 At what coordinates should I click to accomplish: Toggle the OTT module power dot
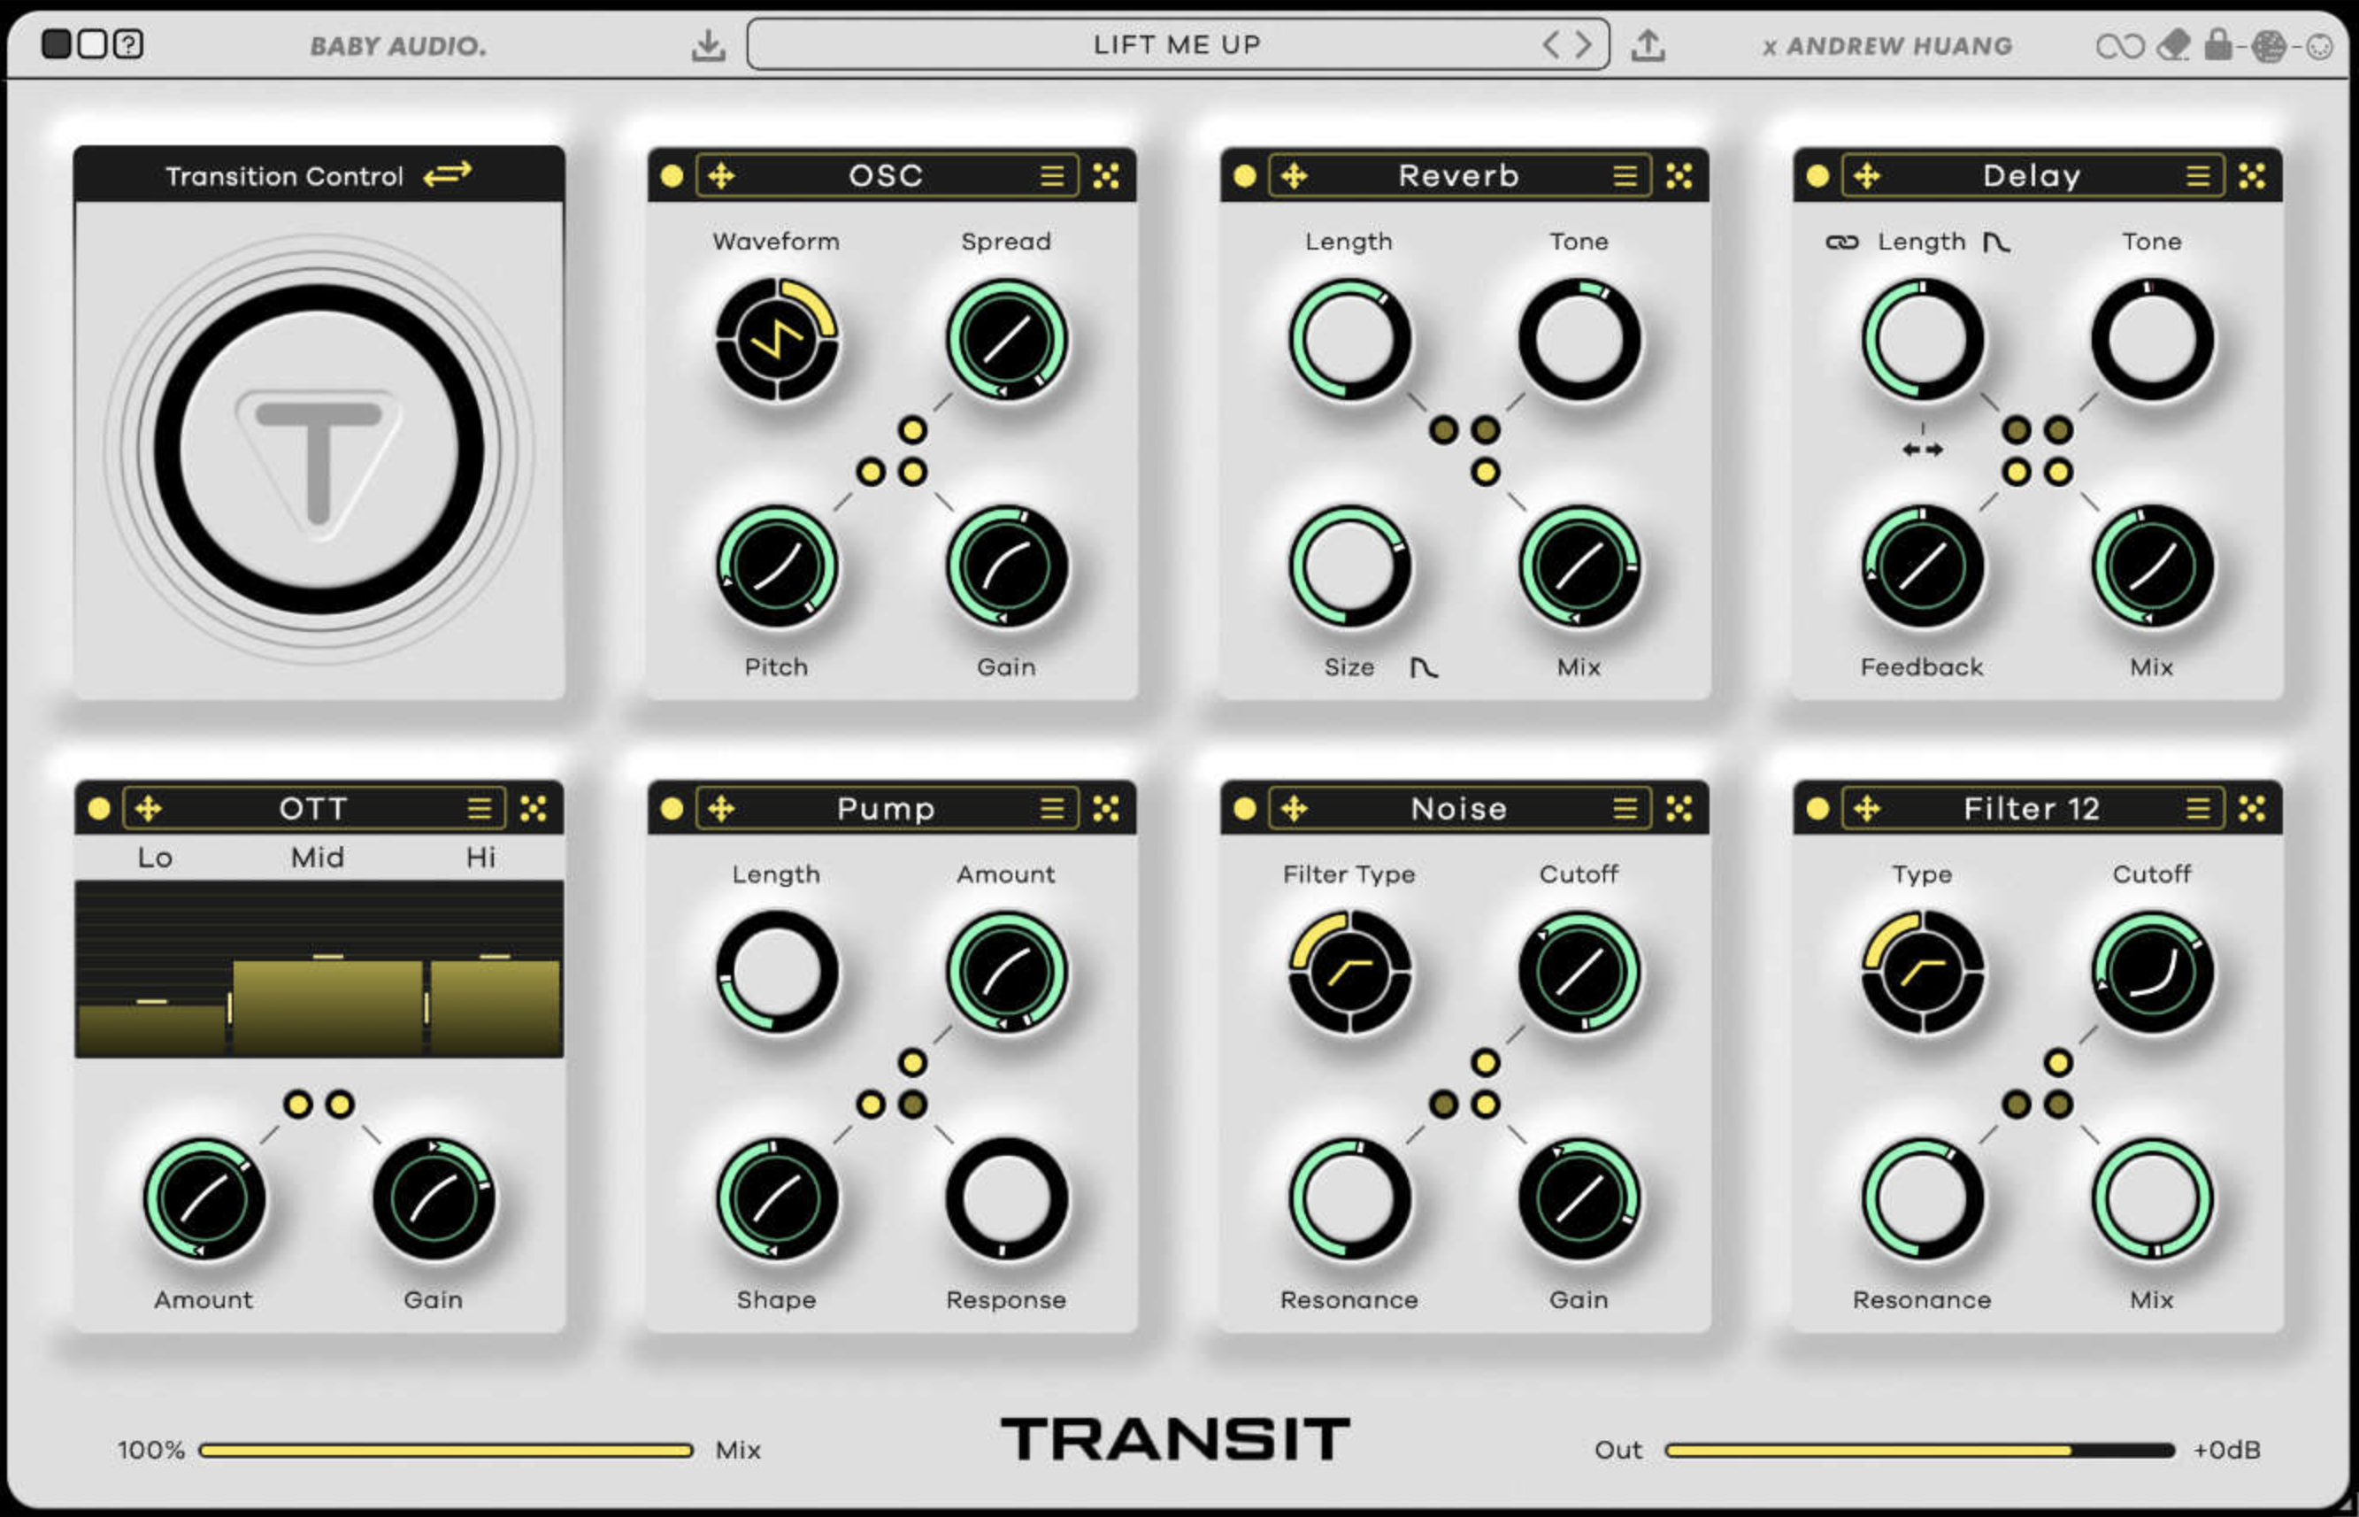coord(98,809)
